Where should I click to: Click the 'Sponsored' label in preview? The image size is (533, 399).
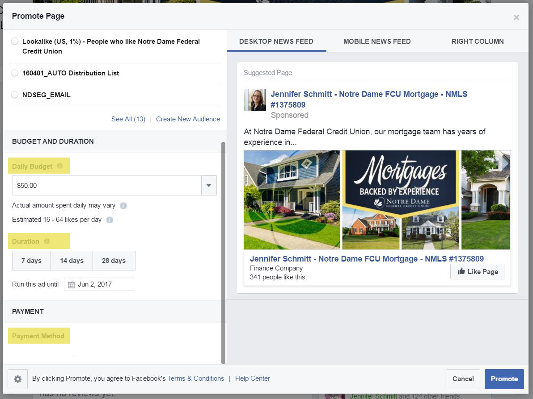(x=290, y=115)
